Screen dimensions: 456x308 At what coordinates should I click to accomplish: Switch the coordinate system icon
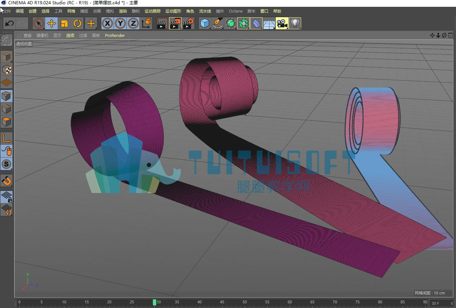pos(147,24)
